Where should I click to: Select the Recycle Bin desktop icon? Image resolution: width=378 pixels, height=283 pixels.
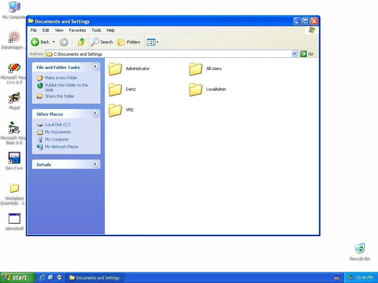coord(360,252)
